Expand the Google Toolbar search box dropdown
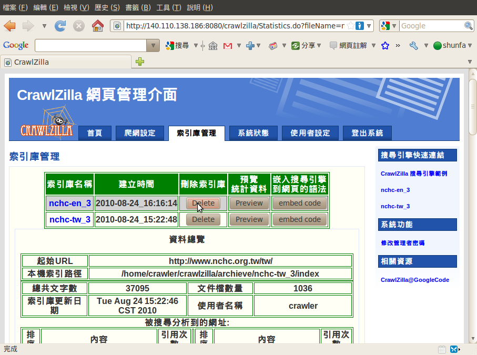Image resolution: width=477 pixels, height=355 pixels. point(153,46)
